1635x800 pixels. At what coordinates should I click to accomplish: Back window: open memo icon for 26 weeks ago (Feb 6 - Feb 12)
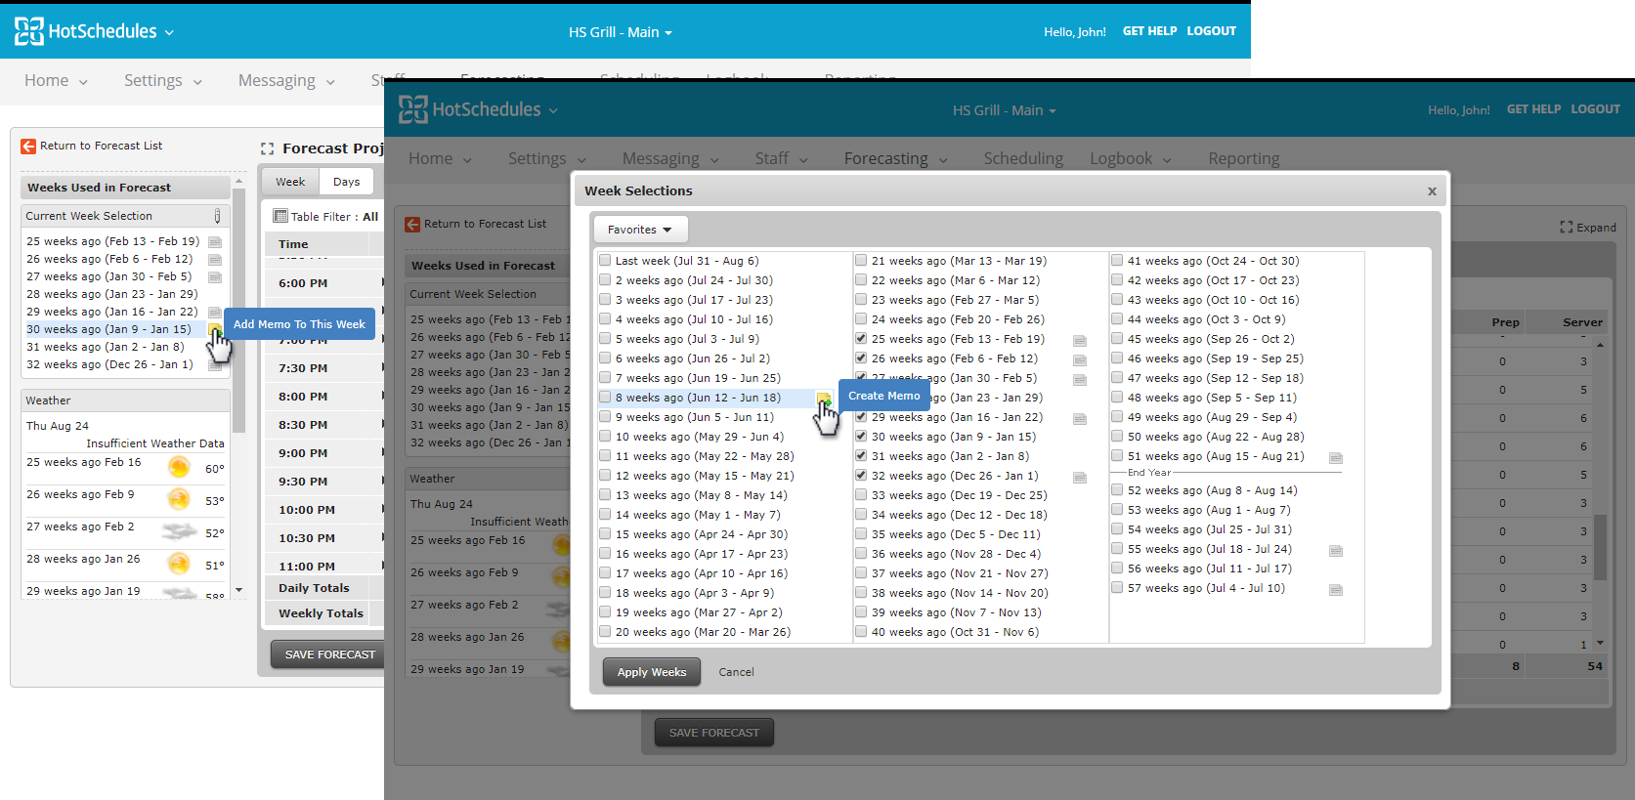coord(215,260)
